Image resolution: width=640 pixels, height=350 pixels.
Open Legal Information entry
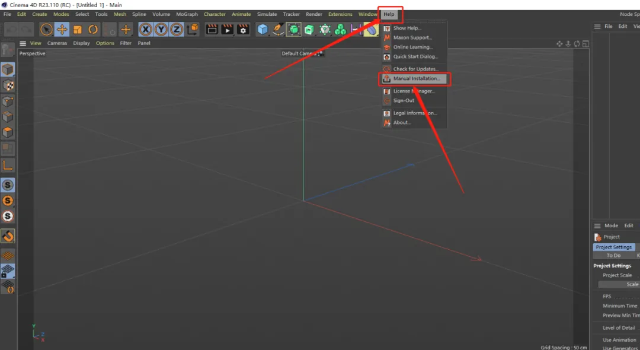(x=414, y=113)
